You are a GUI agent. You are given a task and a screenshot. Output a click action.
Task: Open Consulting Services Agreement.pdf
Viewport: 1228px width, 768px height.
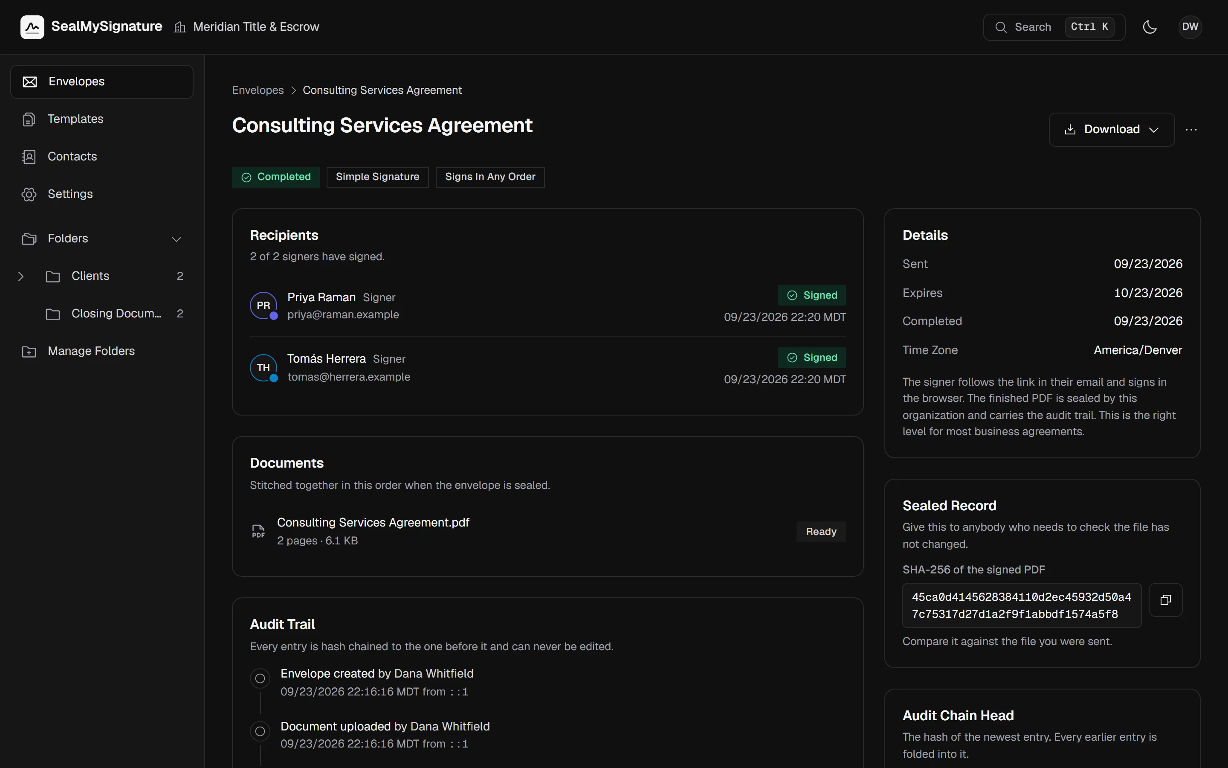(x=373, y=523)
